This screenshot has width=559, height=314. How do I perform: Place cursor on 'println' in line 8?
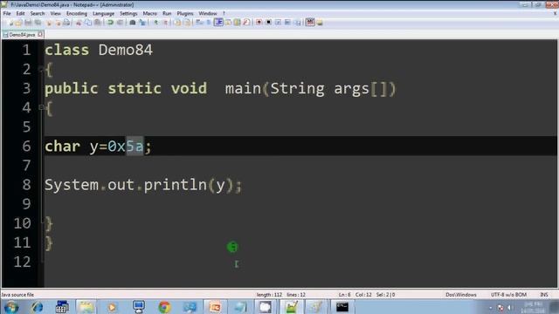175,185
